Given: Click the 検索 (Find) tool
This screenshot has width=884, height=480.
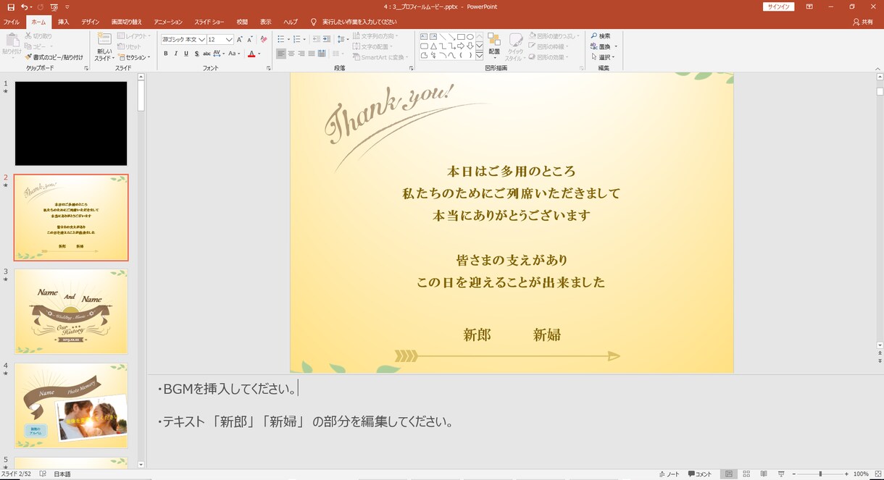Looking at the screenshot, I should coord(600,35).
